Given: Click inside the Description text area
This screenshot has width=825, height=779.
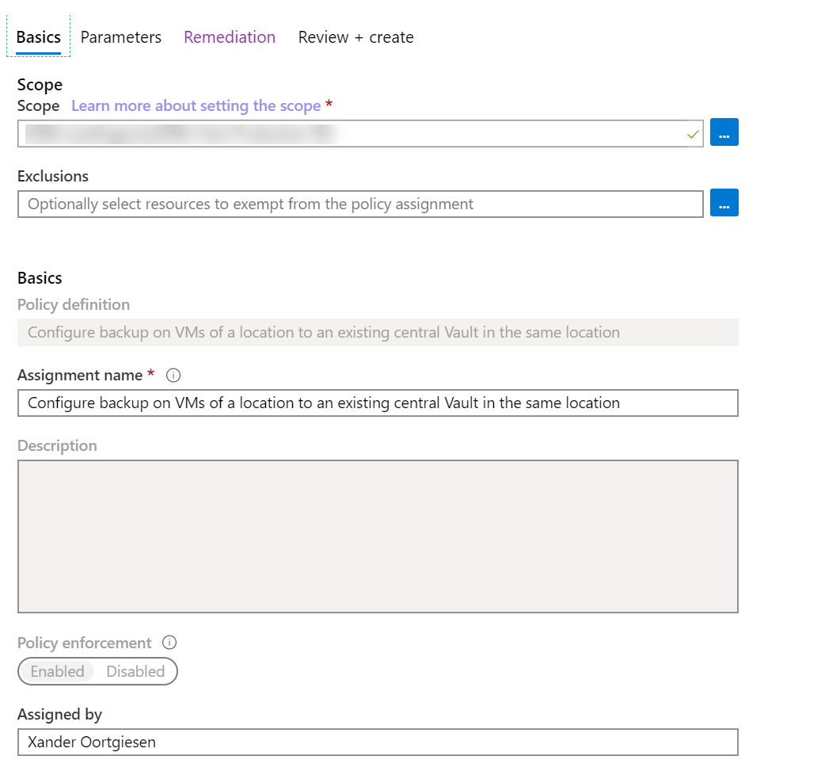Looking at the screenshot, I should (377, 536).
